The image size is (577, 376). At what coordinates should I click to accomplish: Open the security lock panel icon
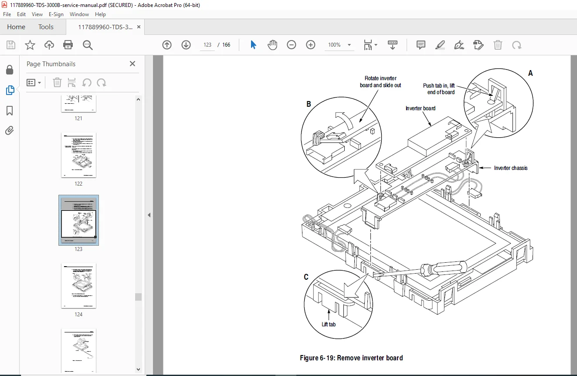[x=10, y=70]
